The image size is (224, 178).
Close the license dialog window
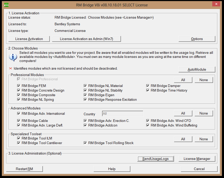216,4
